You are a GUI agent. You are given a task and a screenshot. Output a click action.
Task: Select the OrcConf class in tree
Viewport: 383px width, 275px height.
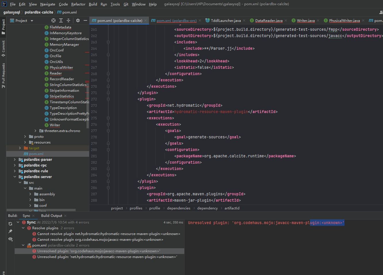(x=57, y=50)
